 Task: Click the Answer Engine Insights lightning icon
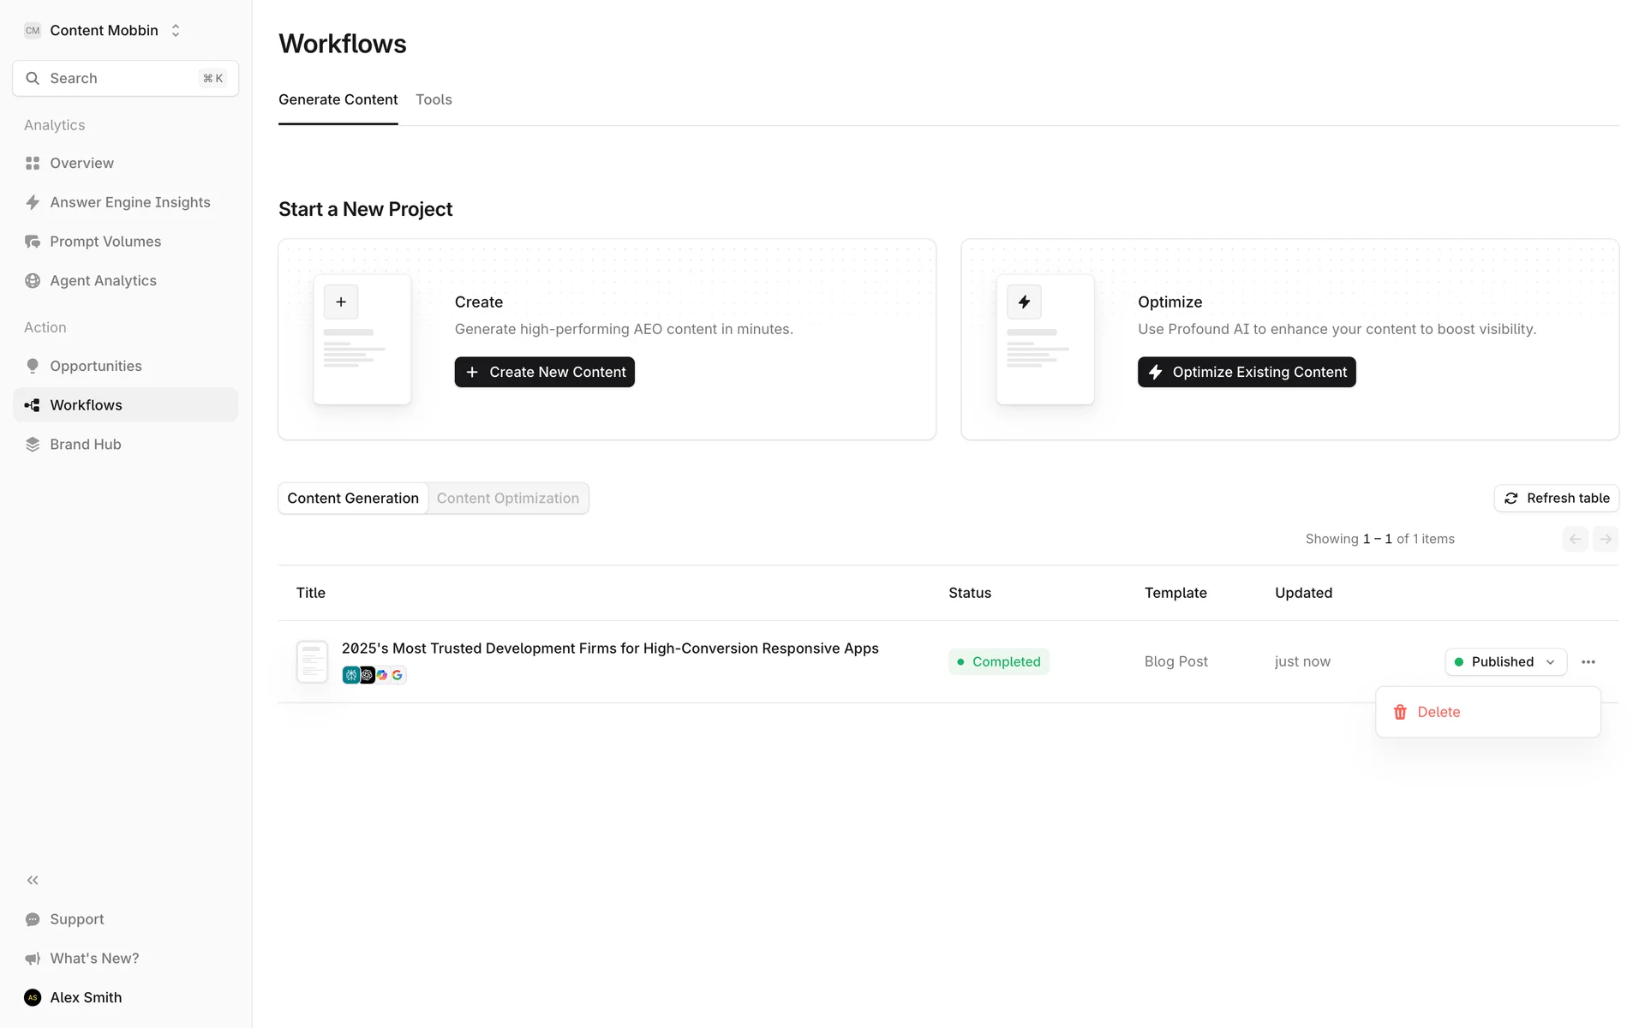33,202
